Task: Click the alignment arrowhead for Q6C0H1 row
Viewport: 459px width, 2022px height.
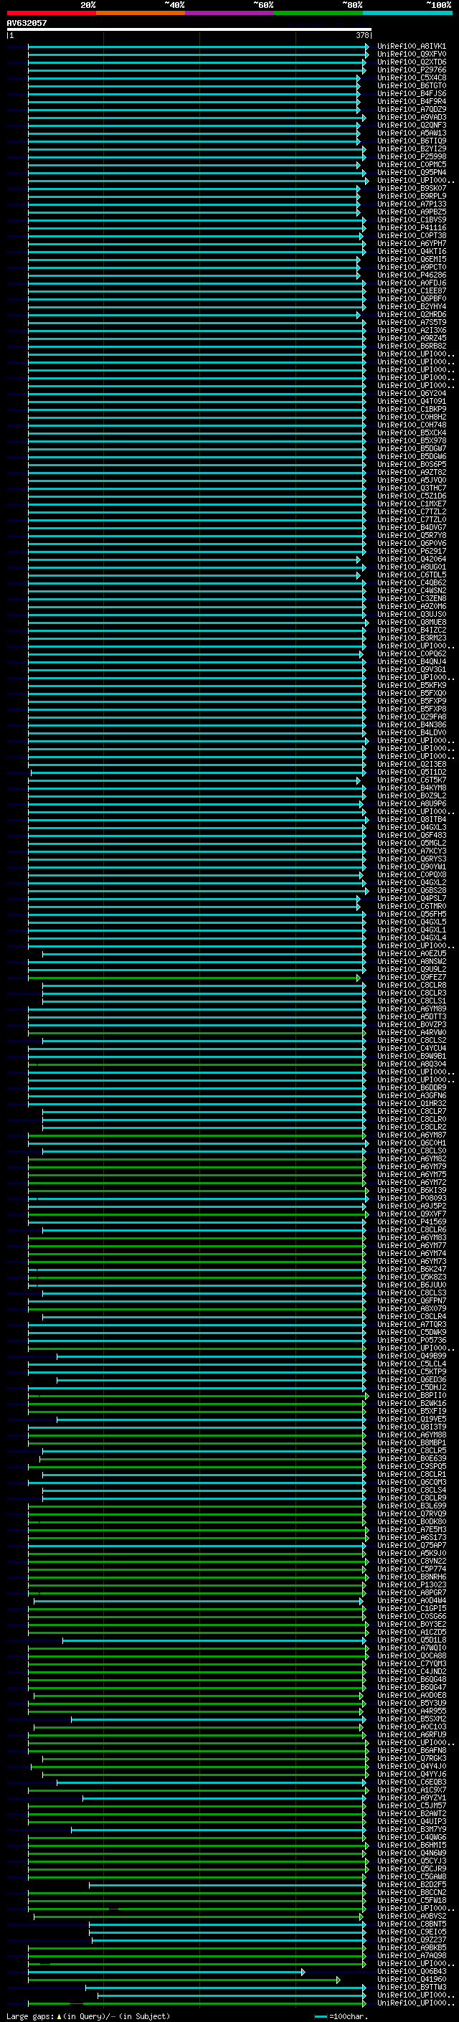Action: tap(366, 1143)
